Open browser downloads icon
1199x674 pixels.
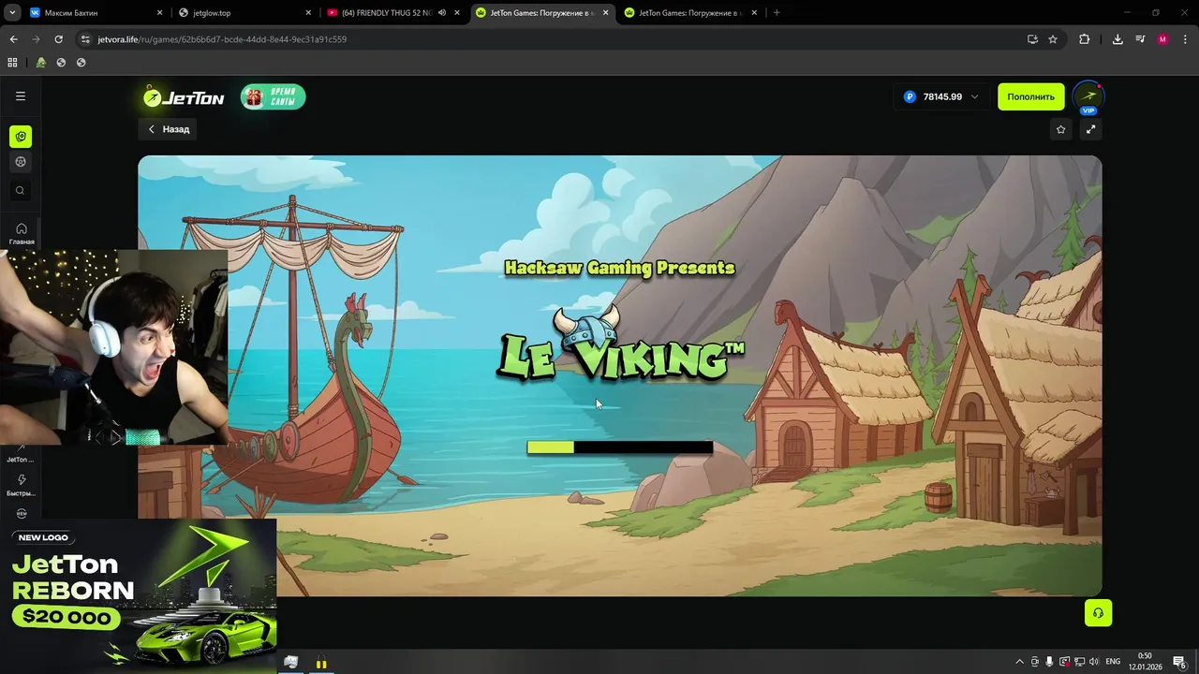[x=1118, y=39]
